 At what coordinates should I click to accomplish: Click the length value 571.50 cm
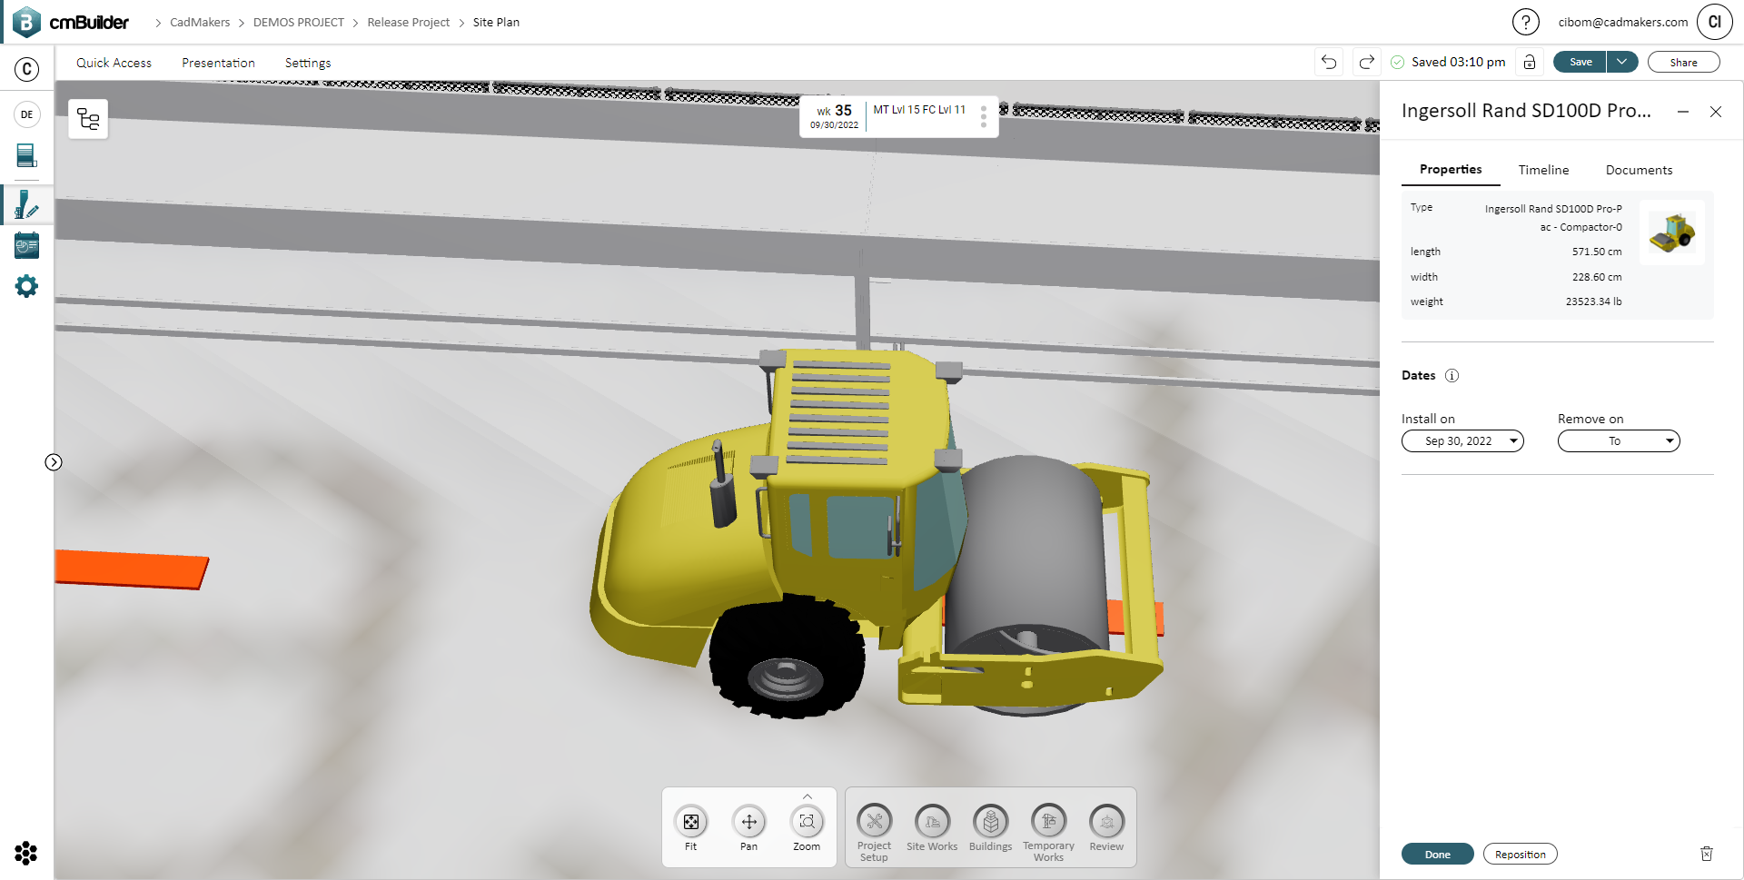pos(1597,252)
